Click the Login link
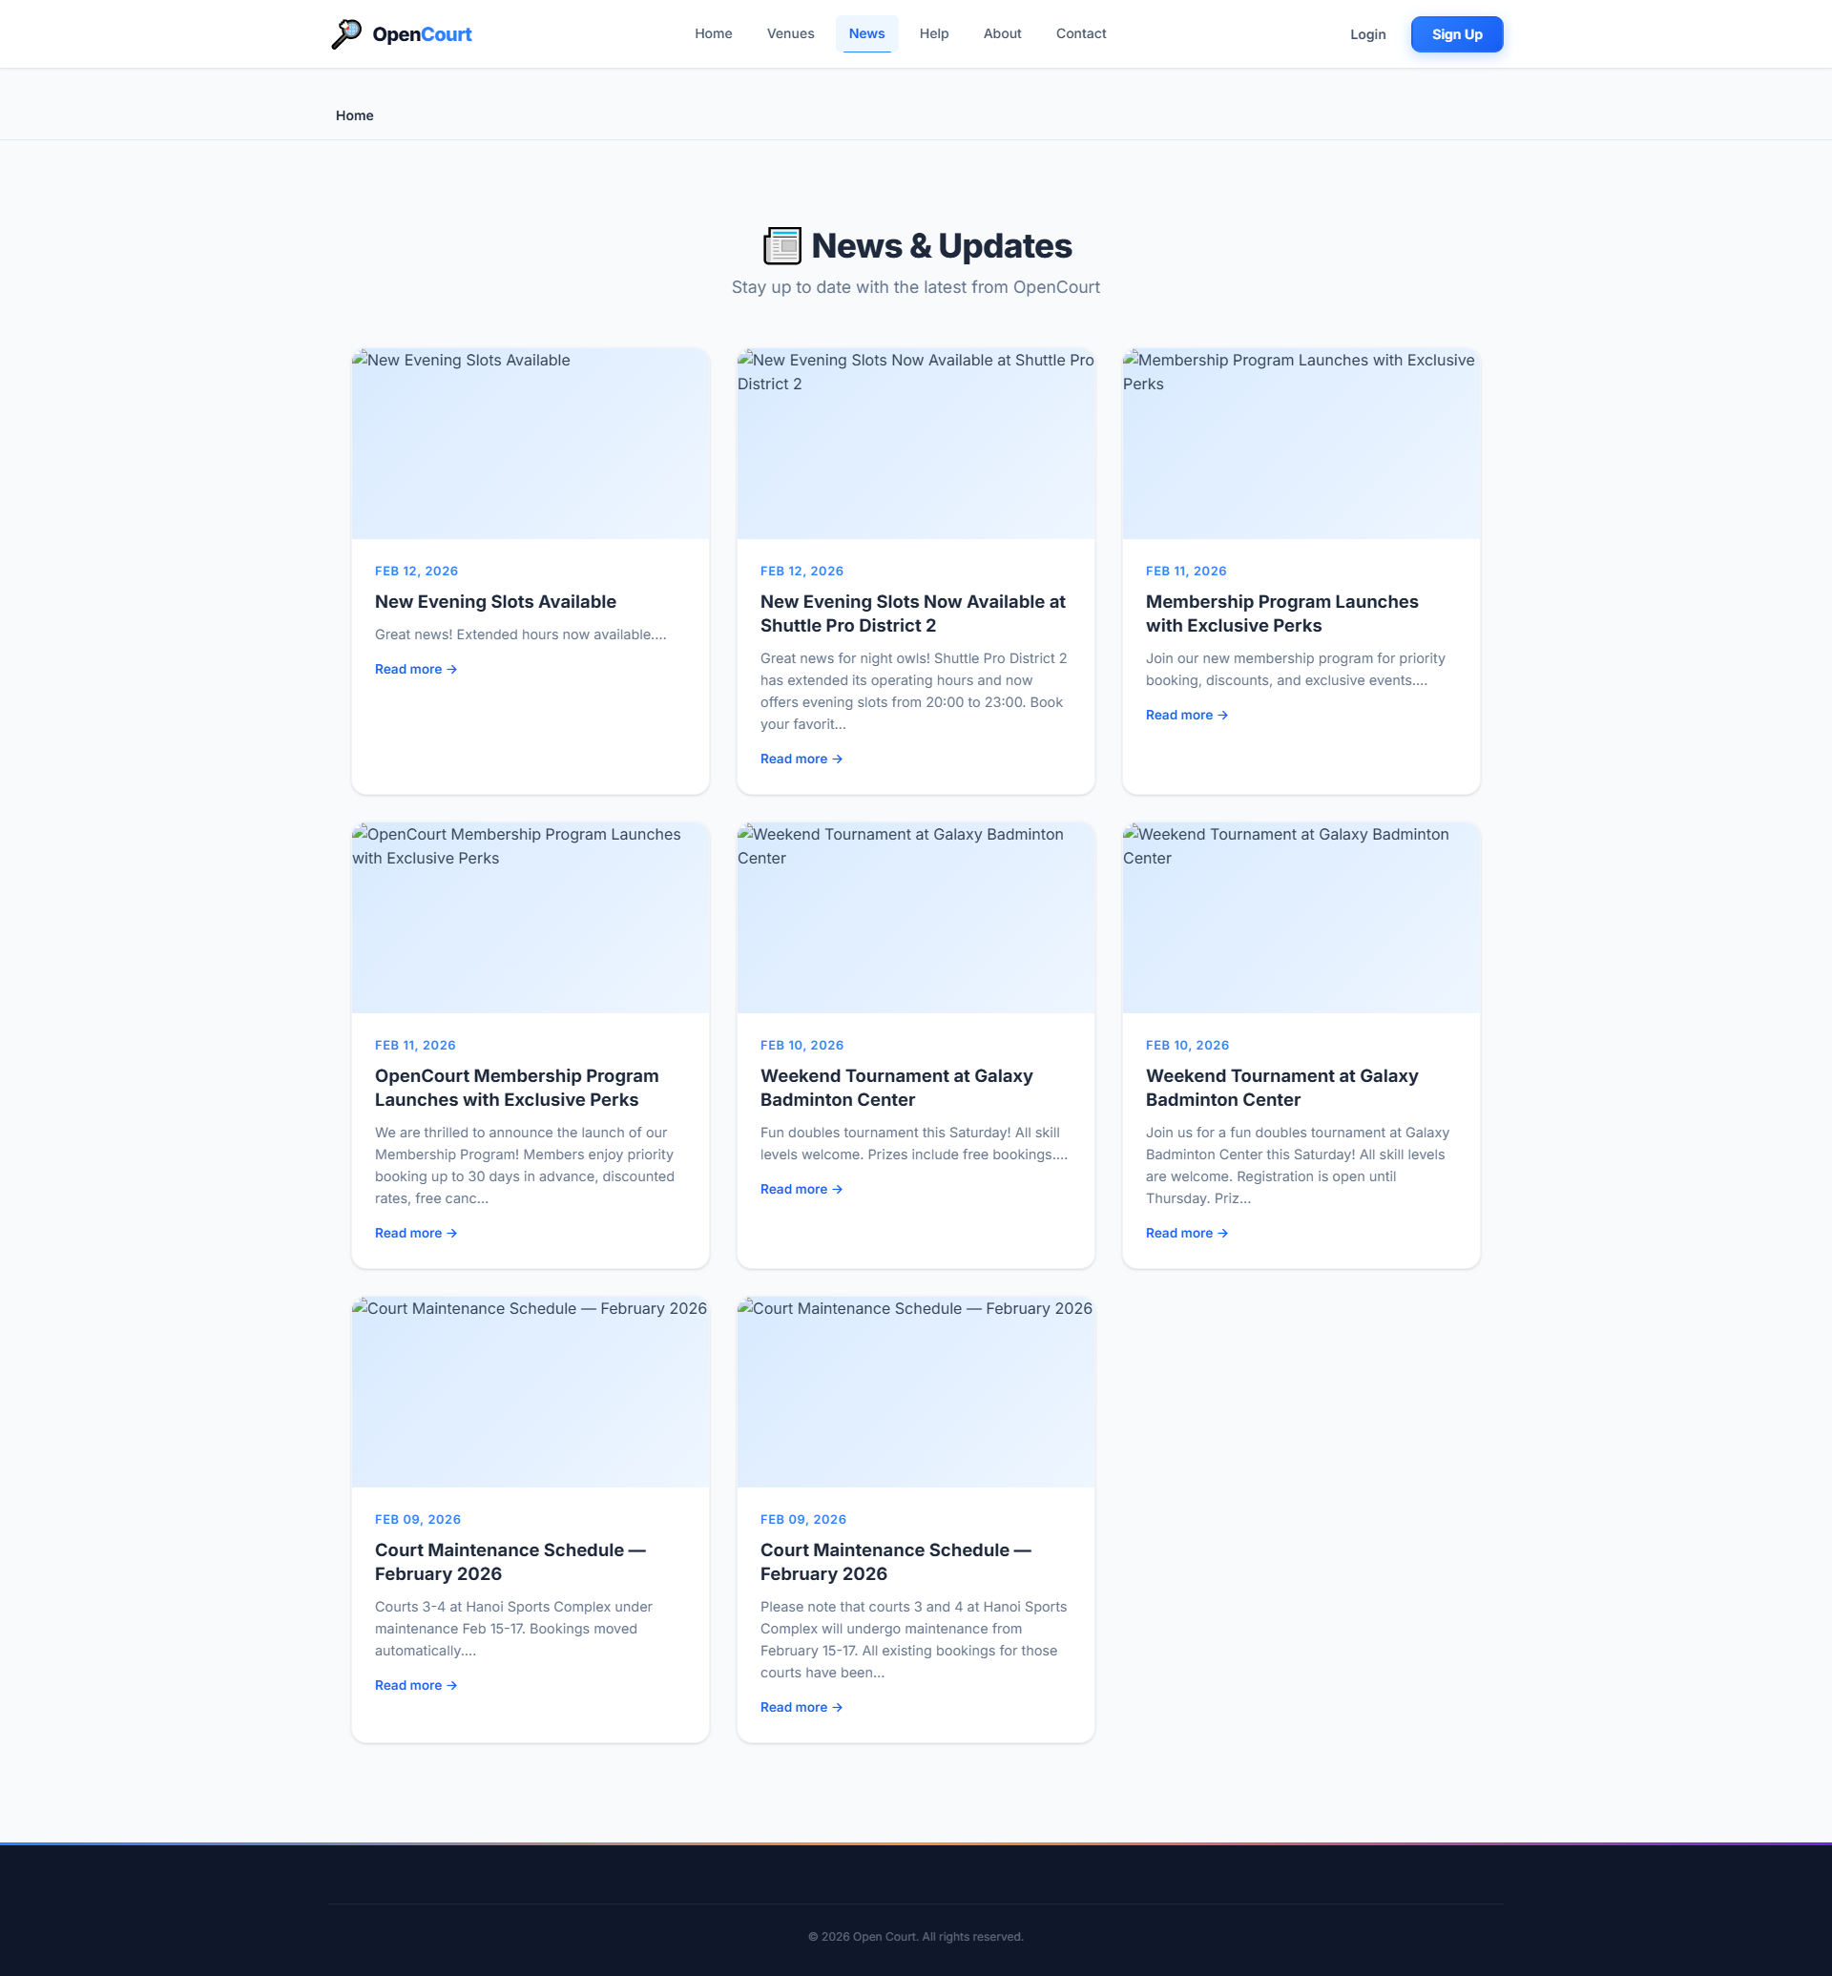 (x=1366, y=34)
